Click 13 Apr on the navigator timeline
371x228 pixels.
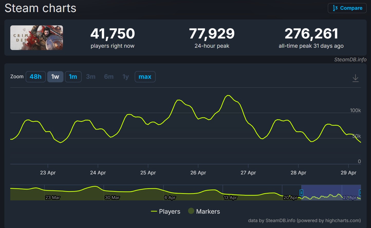[x=230, y=197]
